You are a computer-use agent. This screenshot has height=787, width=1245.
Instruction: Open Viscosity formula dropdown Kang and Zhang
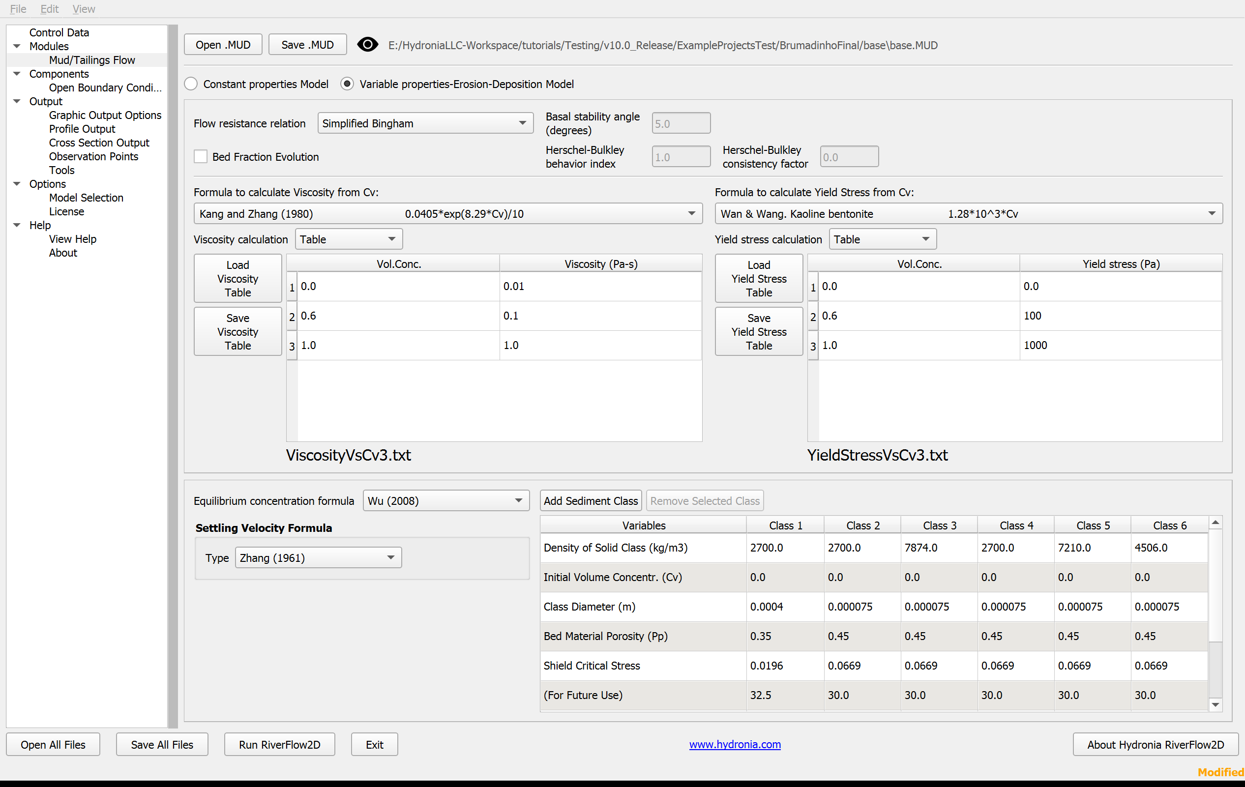click(x=448, y=214)
